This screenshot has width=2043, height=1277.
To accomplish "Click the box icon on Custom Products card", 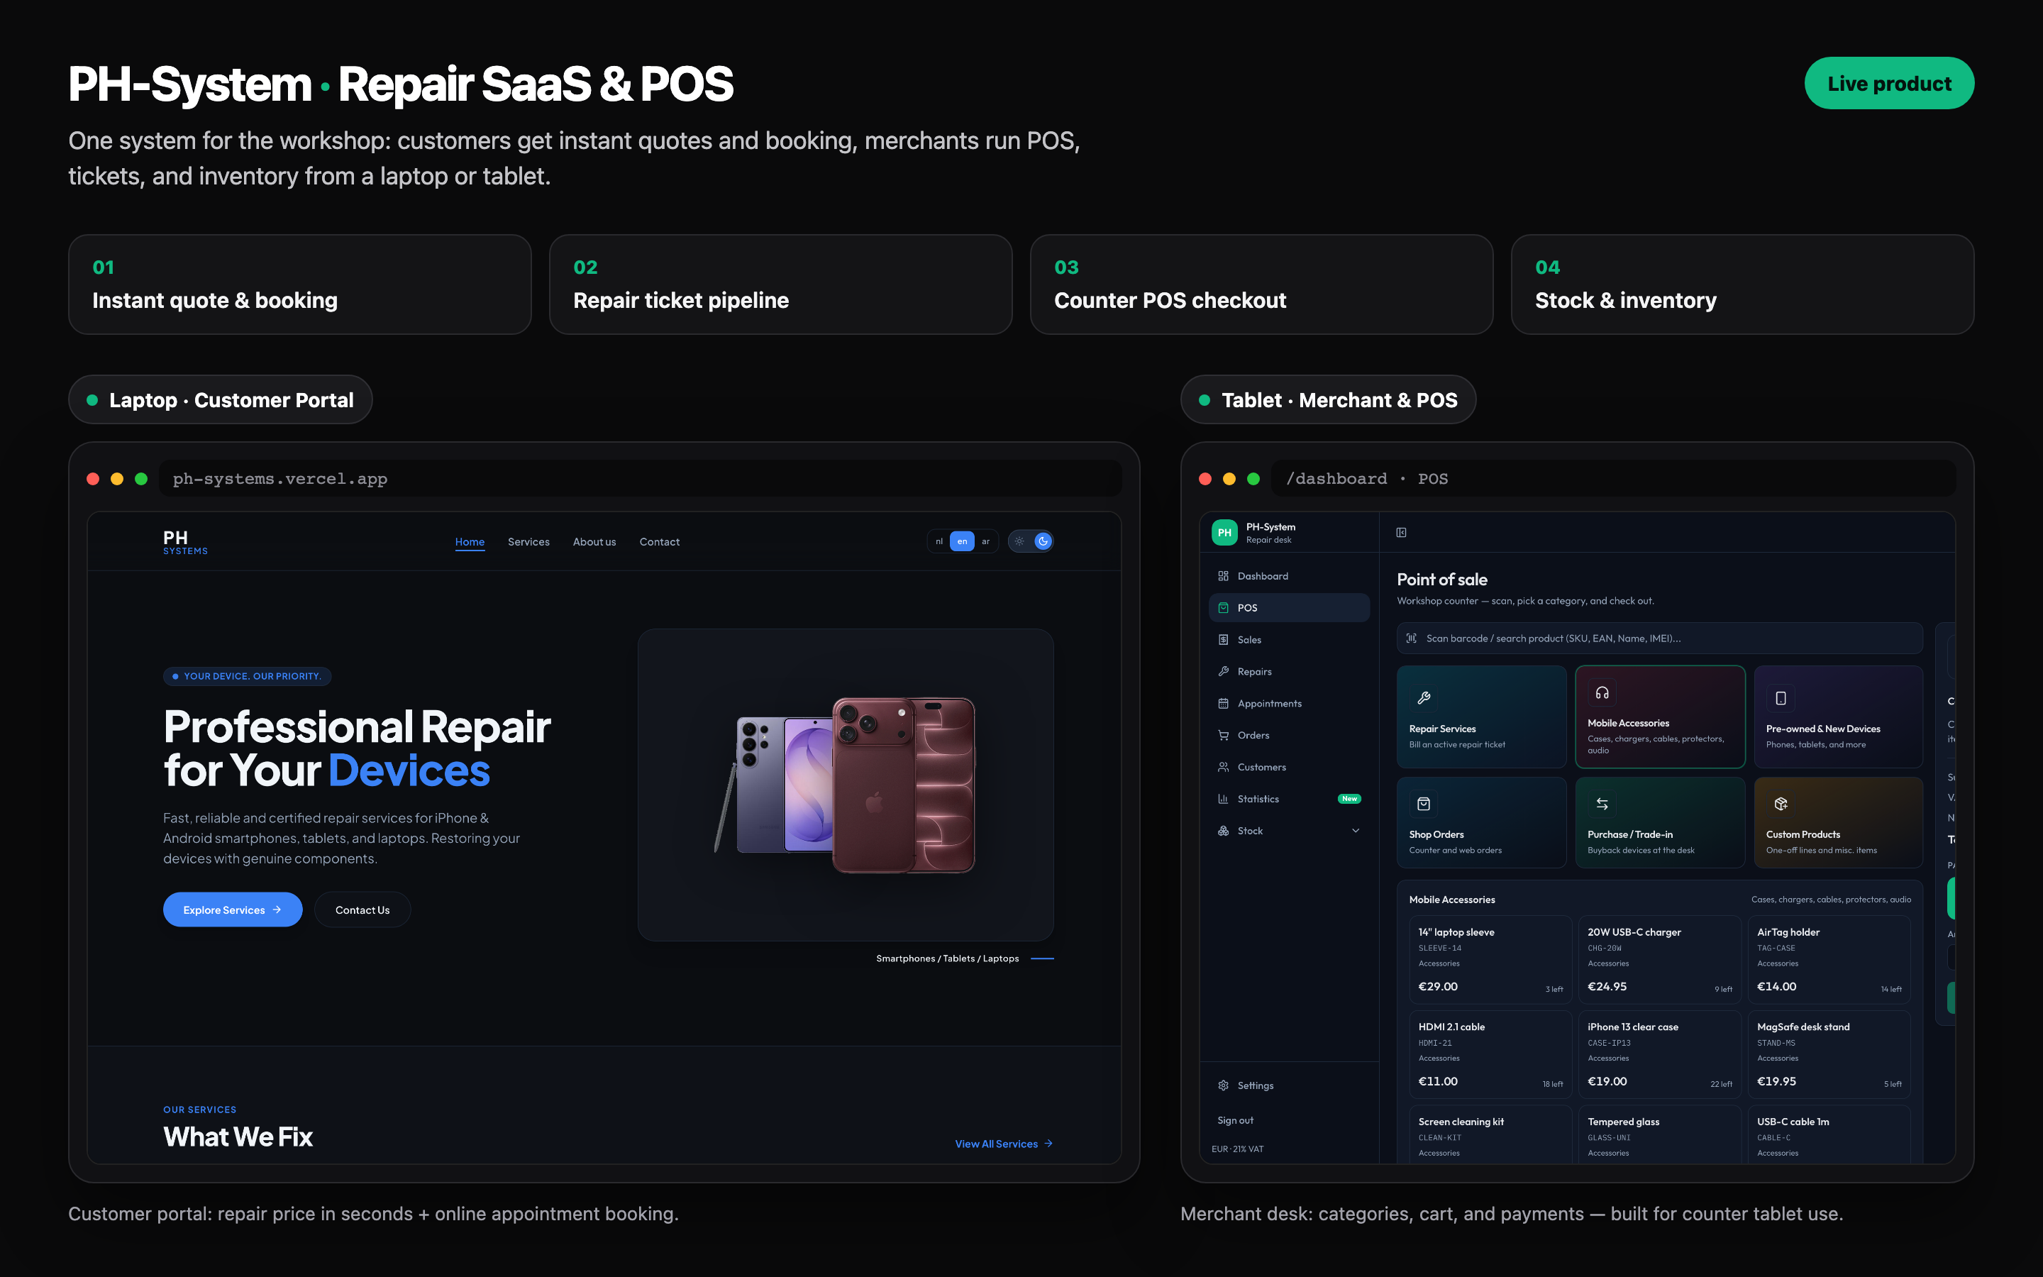I will pyautogui.click(x=1781, y=803).
